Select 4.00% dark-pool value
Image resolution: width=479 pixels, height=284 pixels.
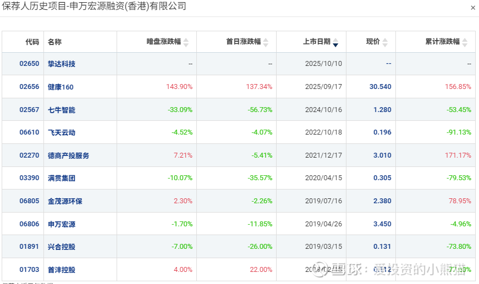coord(183,270)
